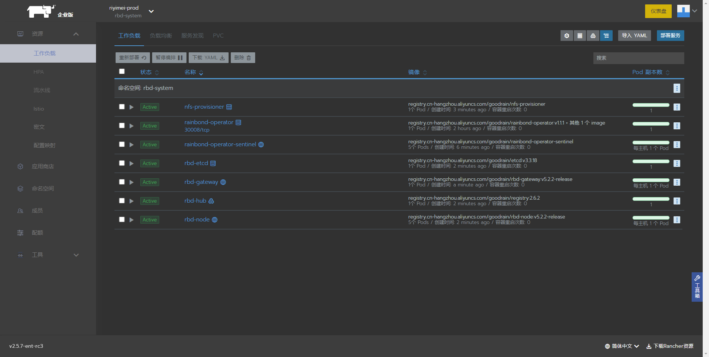Tick the rainbond-operator row checkbox
Image resolution: width=709 pixels, height=357 pixels.
point(122,126)
